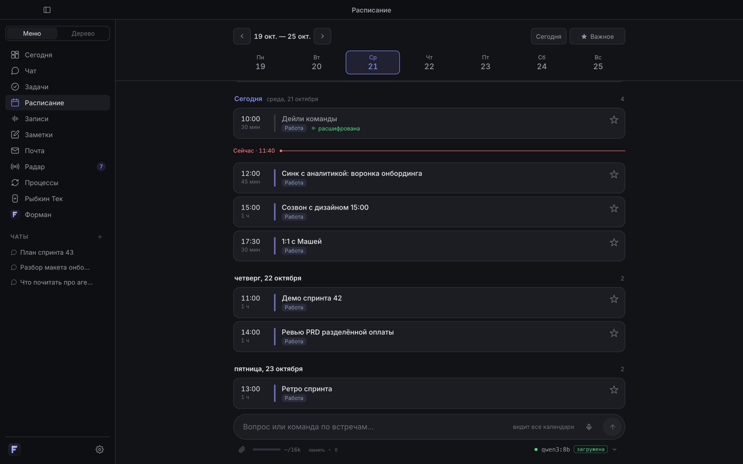This screenshot has width=743, height=464.
Task: Open Записи in the sidebar
Action: click(x=58, y=119)
